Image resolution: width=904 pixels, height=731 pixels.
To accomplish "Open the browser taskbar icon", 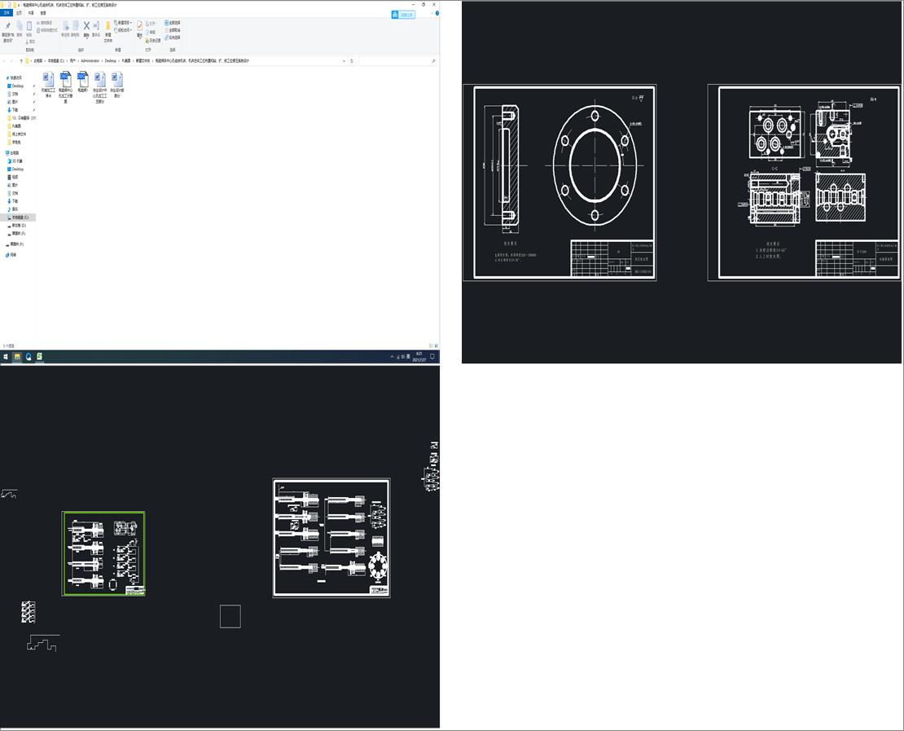I will [x=29, y=357].
